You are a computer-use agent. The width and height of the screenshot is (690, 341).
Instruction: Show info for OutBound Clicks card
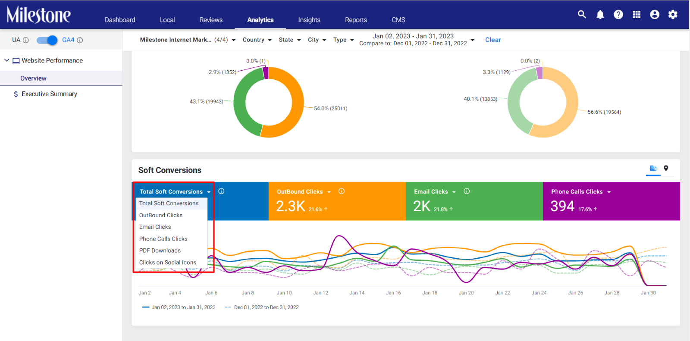click(341, 191)
